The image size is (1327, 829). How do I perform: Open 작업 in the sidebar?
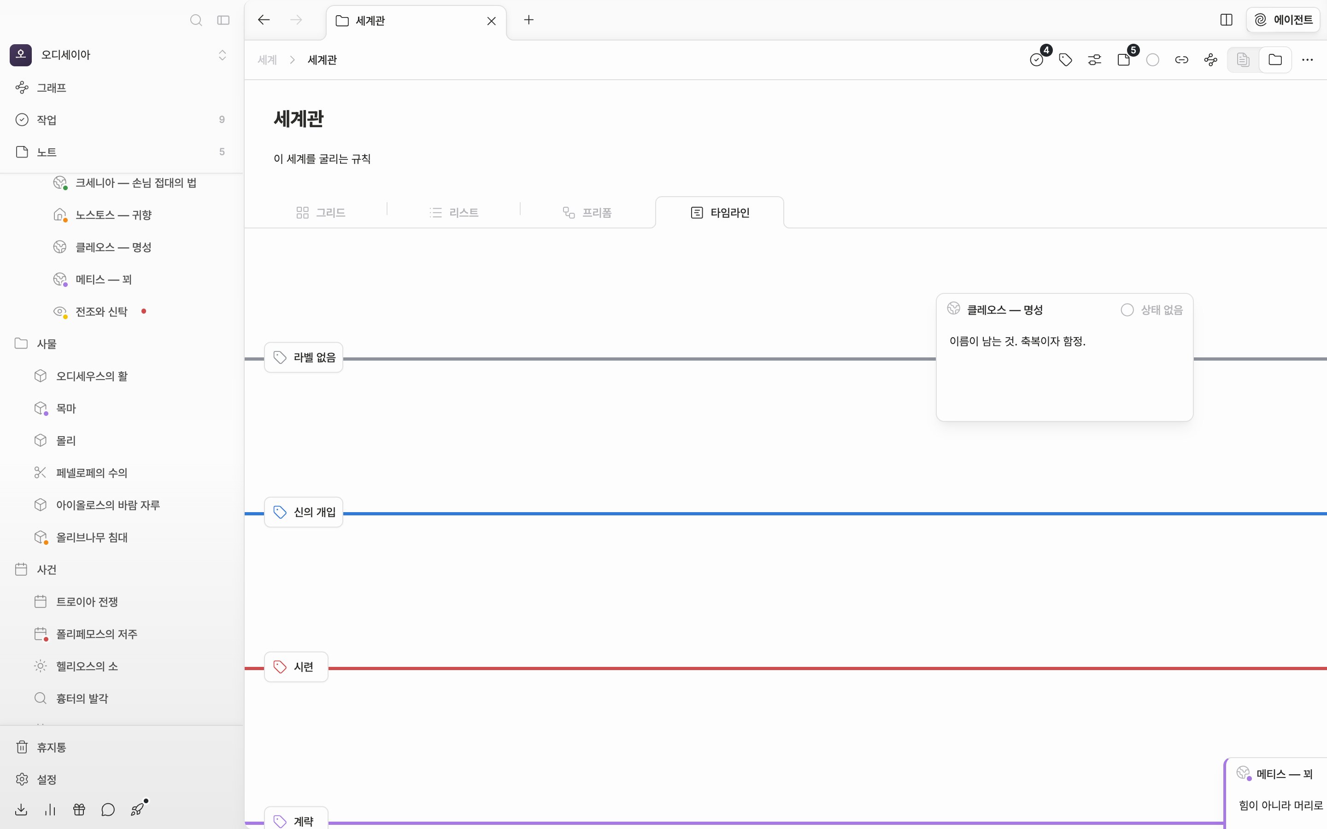coord(121,120)
